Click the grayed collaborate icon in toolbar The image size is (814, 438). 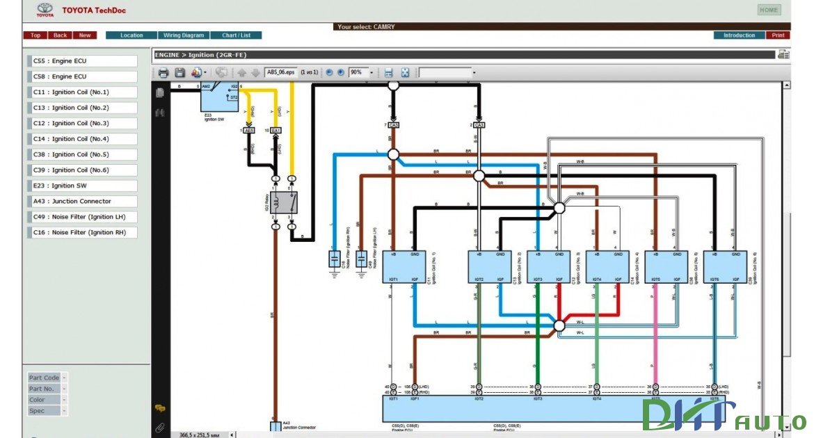point(221,73)
